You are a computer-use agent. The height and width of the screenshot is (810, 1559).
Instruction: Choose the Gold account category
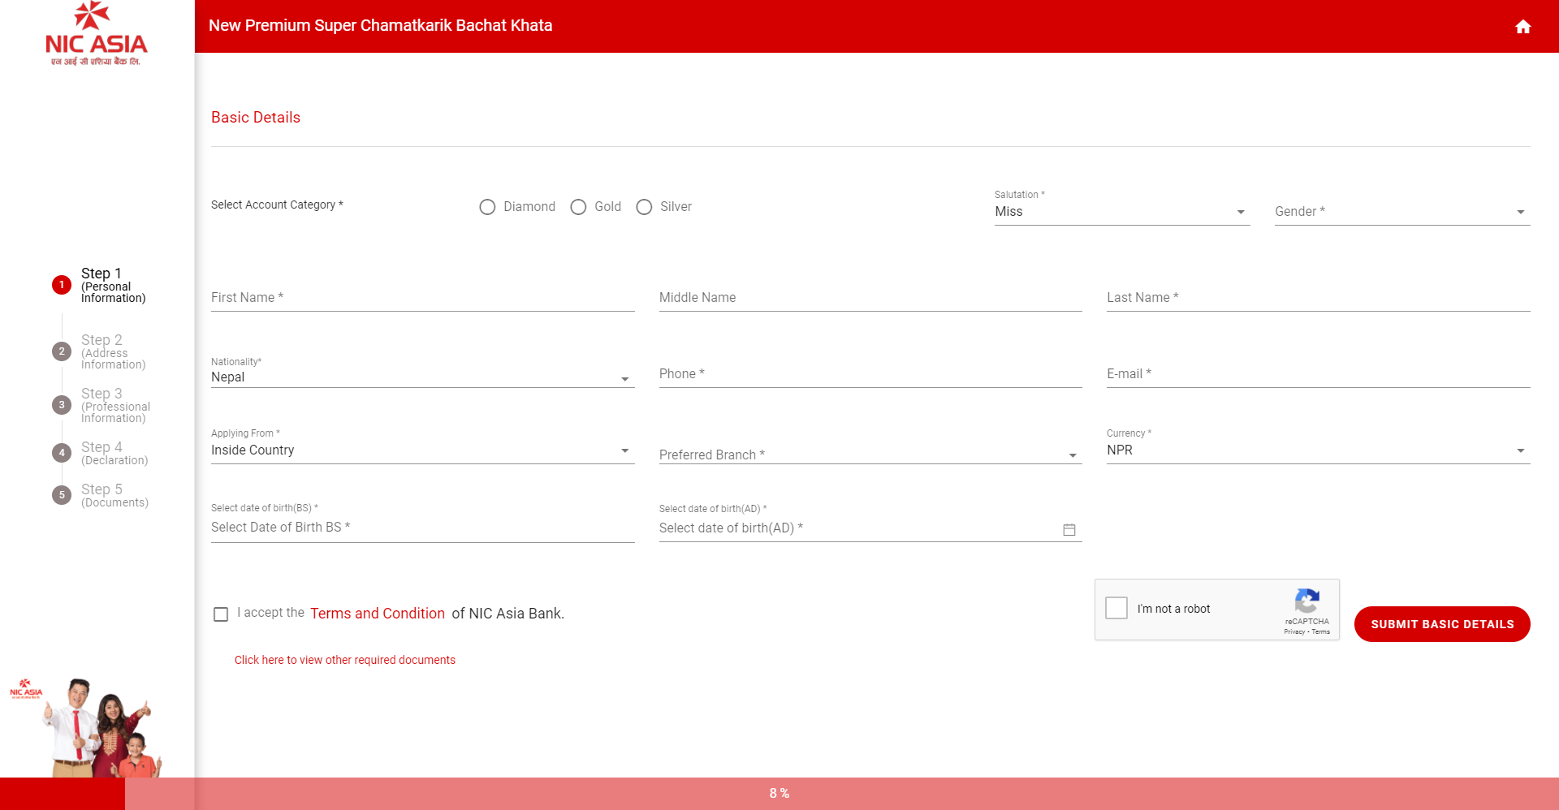pyautogui.click(x=578, y=207)
